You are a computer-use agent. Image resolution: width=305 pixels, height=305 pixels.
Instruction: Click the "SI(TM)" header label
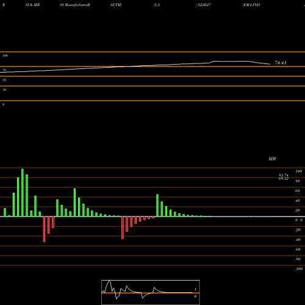point(116,5)
